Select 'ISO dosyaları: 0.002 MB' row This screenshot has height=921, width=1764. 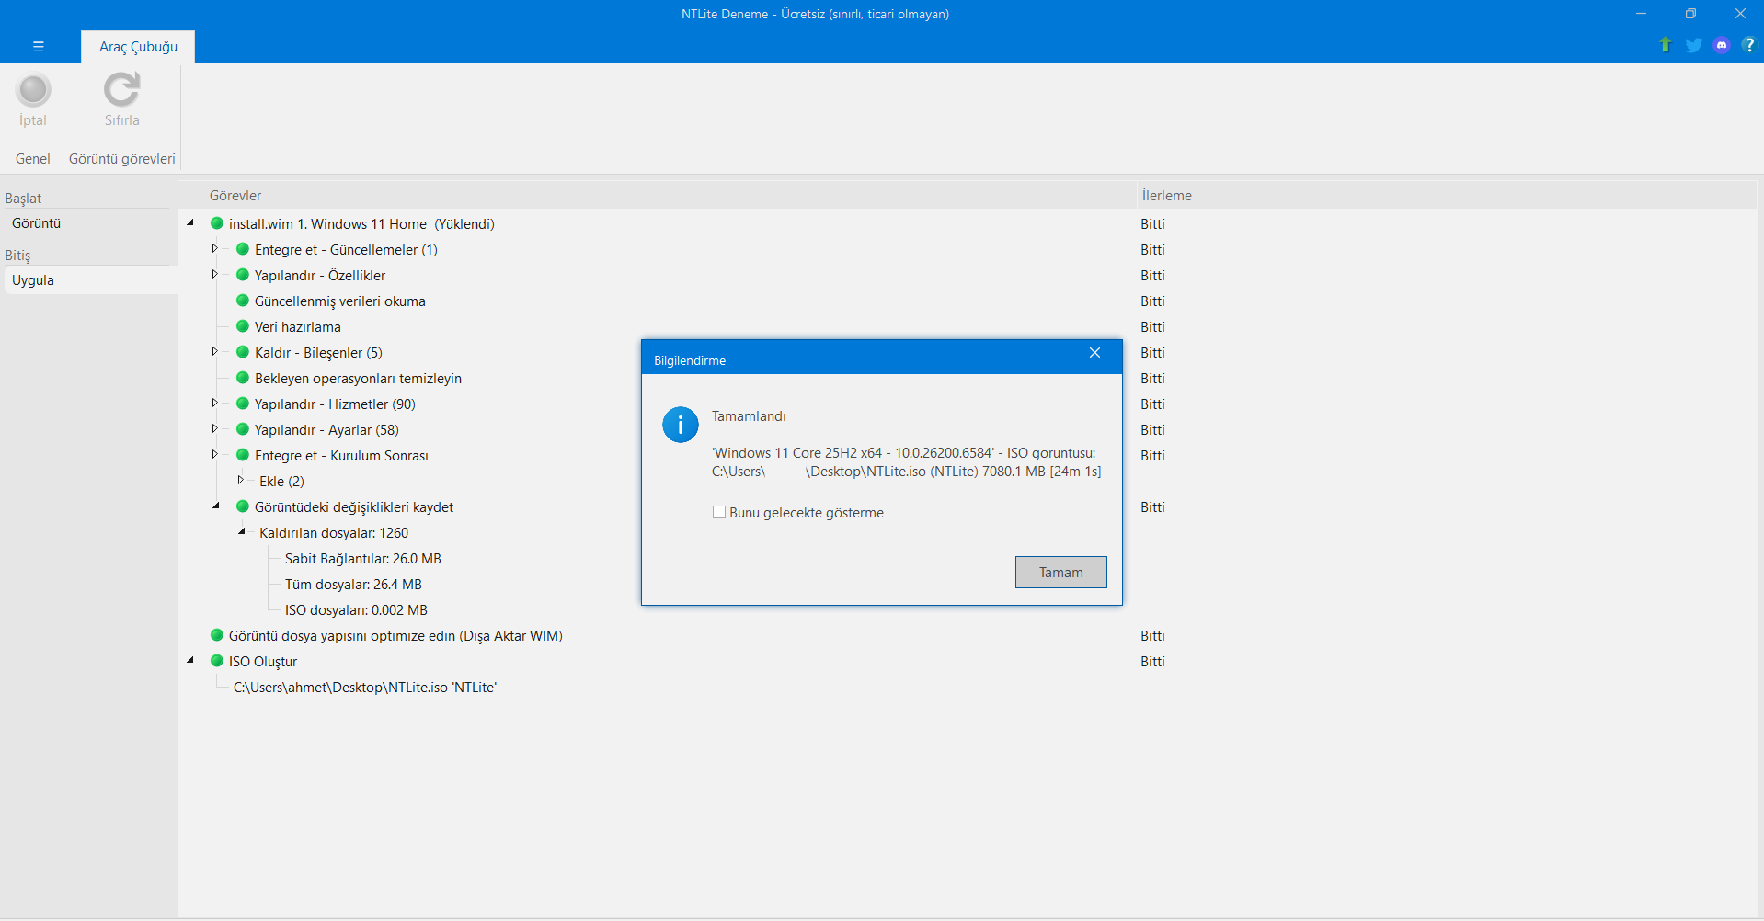pos(356,609)
